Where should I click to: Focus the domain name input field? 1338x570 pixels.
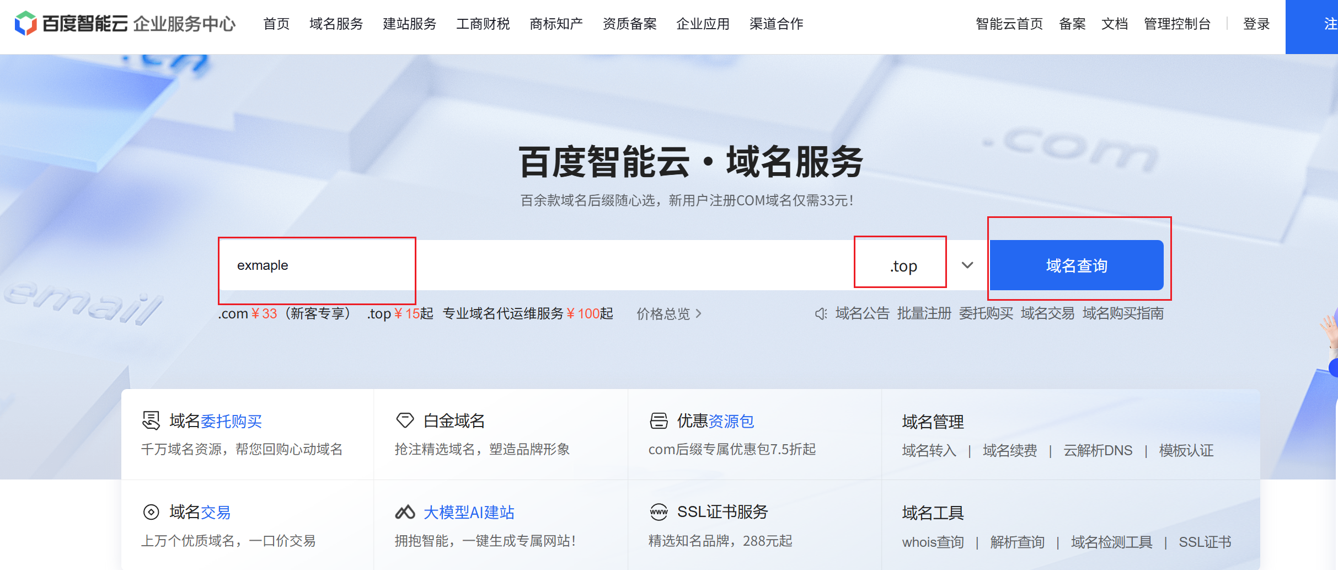tap(536, 265)
